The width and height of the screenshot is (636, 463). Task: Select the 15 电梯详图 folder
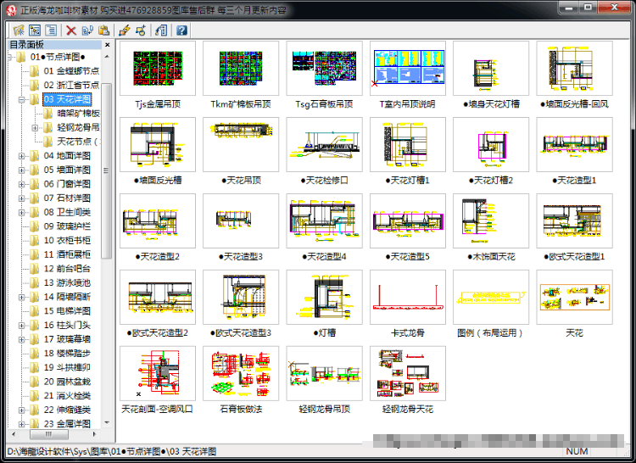click(x=67, y=311)
